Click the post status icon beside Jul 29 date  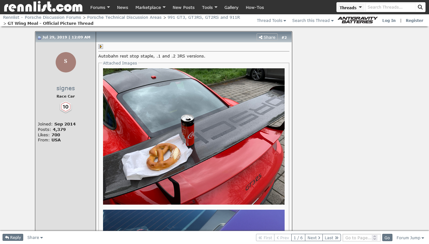[x=39, y=37]
